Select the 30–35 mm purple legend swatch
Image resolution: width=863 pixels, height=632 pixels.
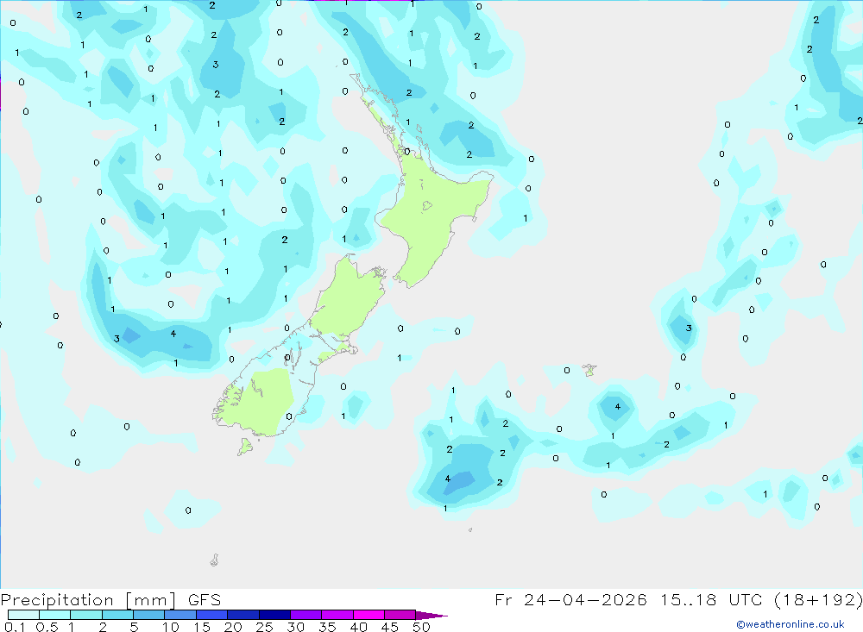[x=306, y=615]
